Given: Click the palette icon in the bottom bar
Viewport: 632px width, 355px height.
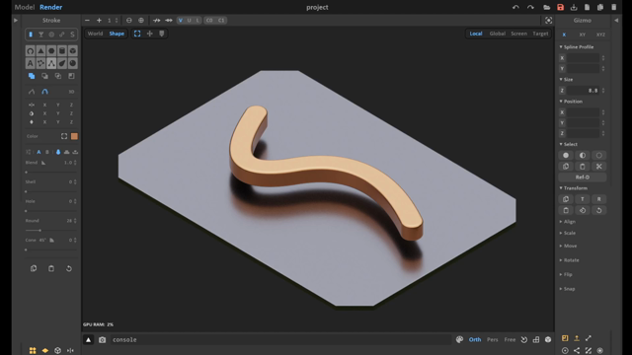Looking at the screenshot, I should tap(459, 339).
